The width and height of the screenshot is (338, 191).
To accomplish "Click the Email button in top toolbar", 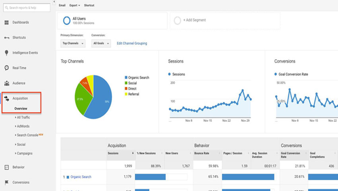I will click(62, 6).
